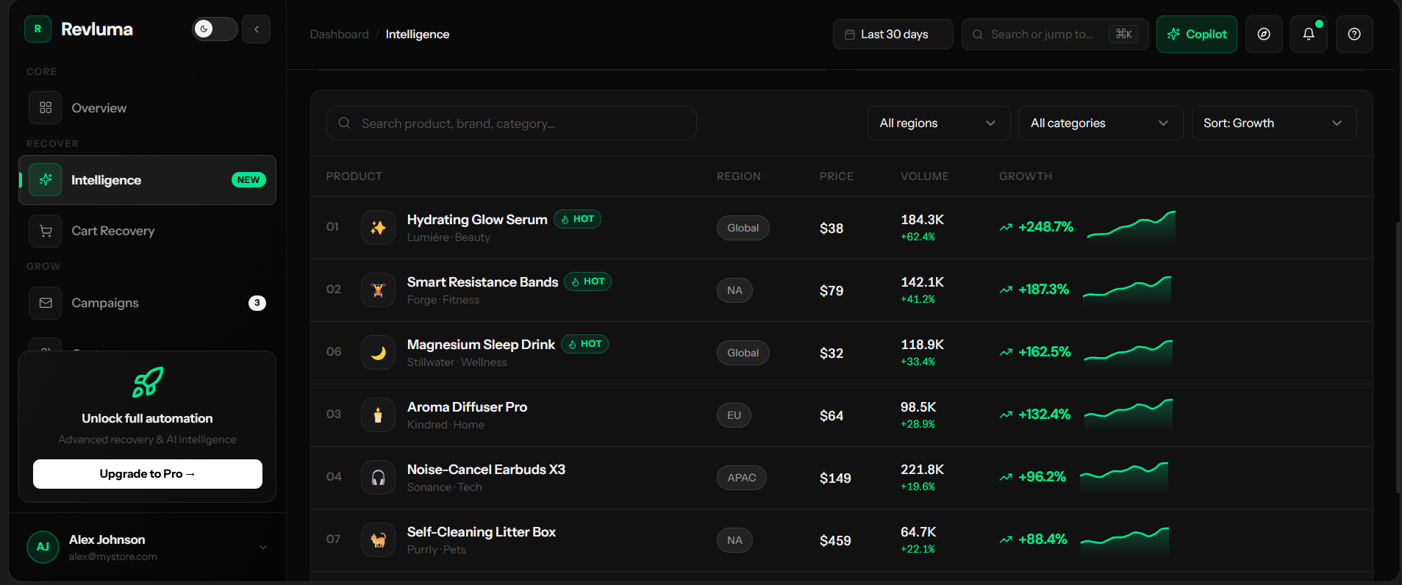Focus the product search field
This screenshot has width=1402, height=585.
(x=512, y=123)
